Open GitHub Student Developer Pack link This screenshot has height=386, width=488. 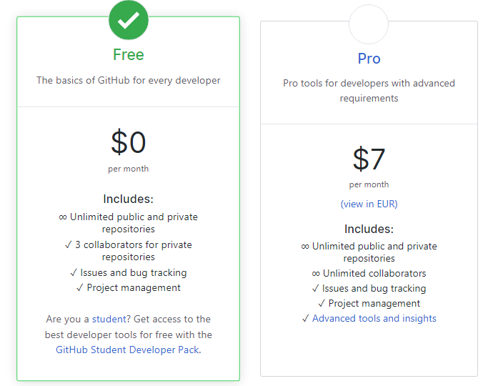tap(128, 350)
